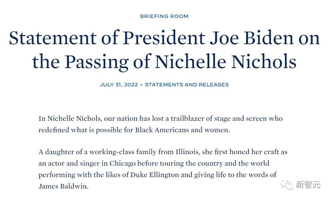The height and width of the screenshot is (199, 331).
Task: Click headline line "the Passing of Nichelle Nichols"
Action: tap(164, 61)
